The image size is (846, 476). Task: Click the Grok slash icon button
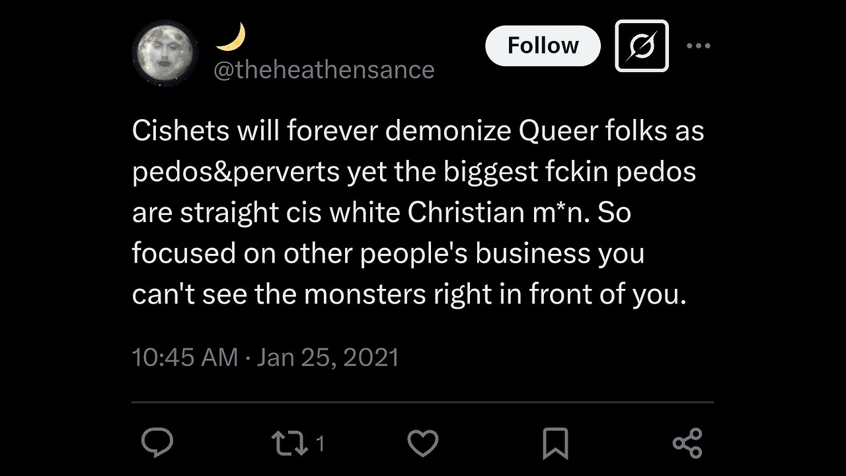(641, 46)
